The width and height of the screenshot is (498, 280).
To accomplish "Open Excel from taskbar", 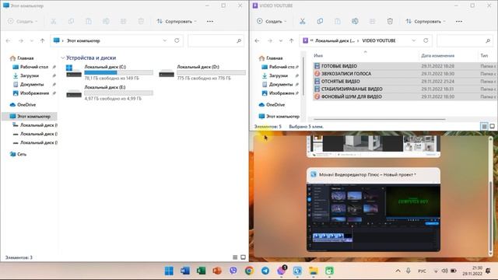I will point(201,271).
